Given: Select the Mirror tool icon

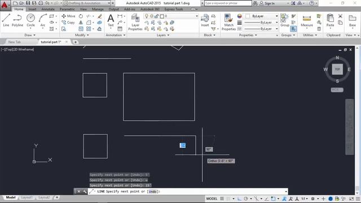Looking at the screenshot, I should [81, 23].
